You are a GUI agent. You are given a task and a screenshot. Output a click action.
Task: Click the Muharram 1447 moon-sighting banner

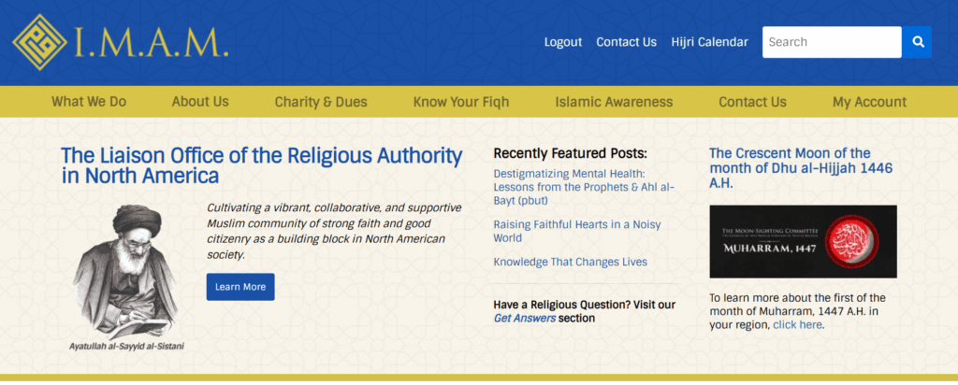803,242
